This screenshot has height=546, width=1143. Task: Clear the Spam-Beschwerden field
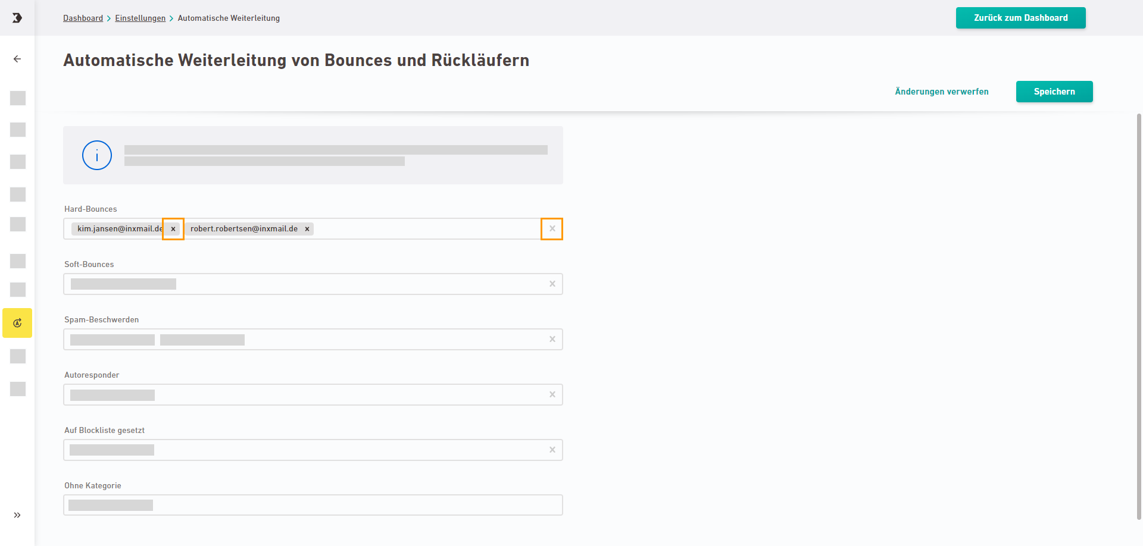552,340
